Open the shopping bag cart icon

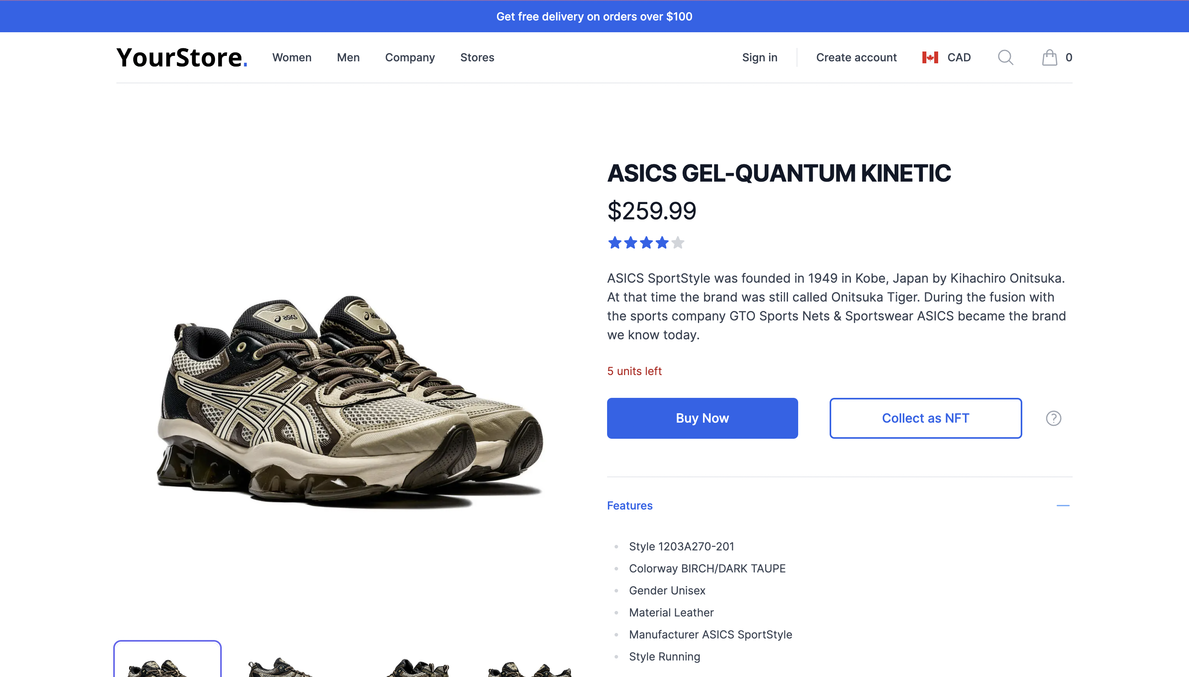[1049, 58]
